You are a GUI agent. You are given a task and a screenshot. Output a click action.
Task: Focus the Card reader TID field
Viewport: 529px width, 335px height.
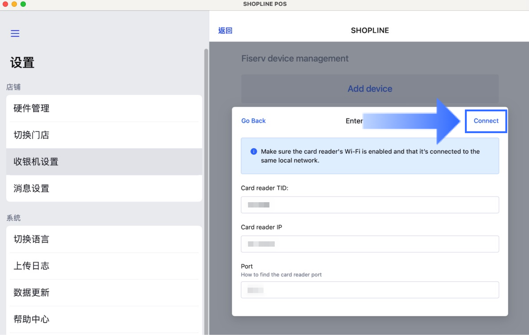tap(370, 205)
